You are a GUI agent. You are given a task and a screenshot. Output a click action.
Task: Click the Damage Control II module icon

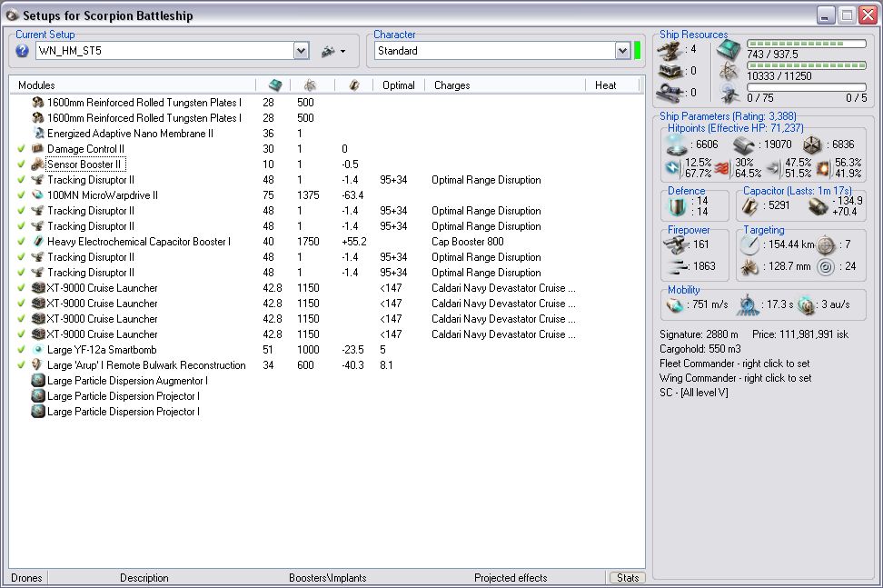point(38,149)
